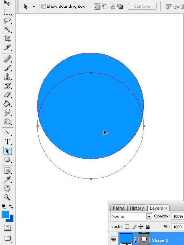Viewport: 184px width, 245px height.
Task: Choose the Crop tool
Action: pyautogui.click(x=7, y=39)
